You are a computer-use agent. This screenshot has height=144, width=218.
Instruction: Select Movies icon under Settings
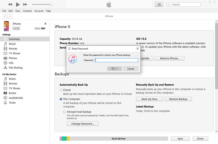tap(5, 49)
